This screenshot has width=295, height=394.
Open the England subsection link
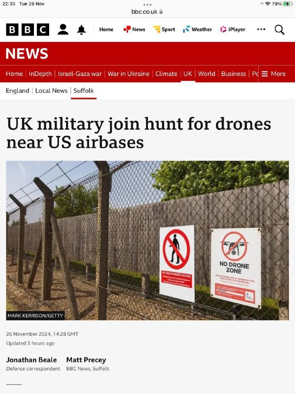point(18,91)
